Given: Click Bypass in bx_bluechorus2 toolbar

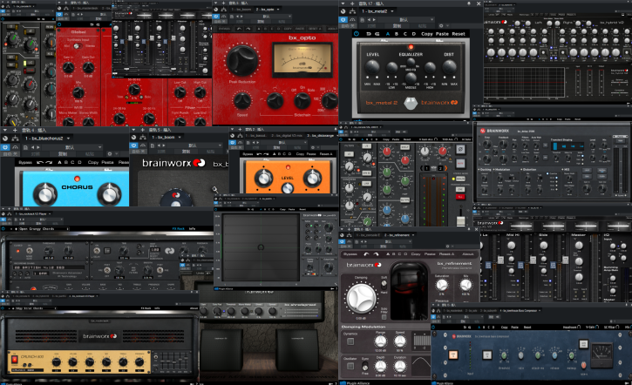Looking at the screenshot, I should coord(25,162).
